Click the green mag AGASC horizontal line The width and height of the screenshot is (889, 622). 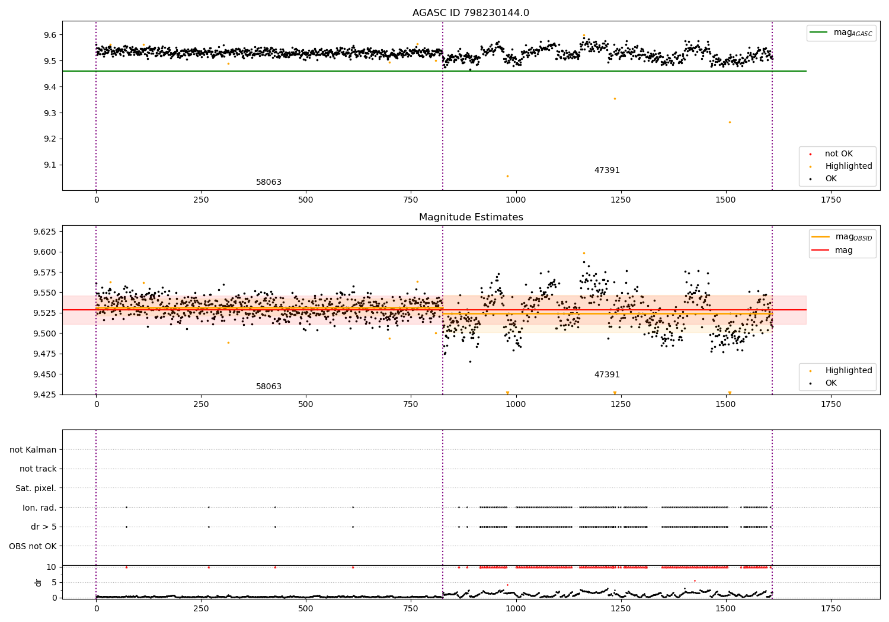tap(434, 71)
